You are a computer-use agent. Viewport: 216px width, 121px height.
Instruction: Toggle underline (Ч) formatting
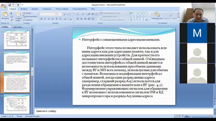[49, 19]
